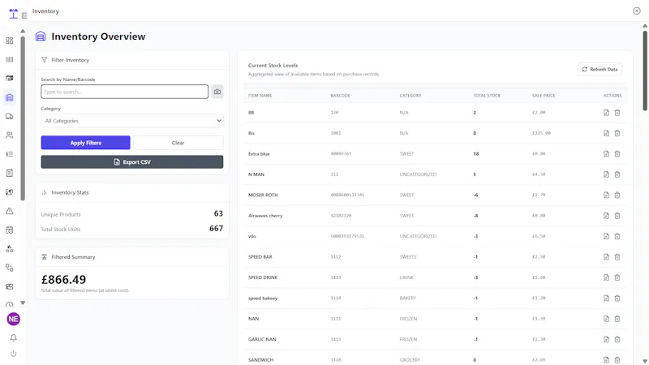Select the SANDWICH item name
649x365 pixels.
coord(260,360)
